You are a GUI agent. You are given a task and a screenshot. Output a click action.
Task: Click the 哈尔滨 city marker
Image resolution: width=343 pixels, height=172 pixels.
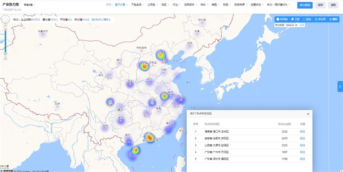(202, 23)
